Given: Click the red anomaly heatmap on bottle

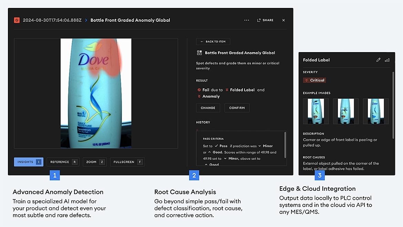Looking at the screenshot, I should pyautogui.click(x=108, y=58).
